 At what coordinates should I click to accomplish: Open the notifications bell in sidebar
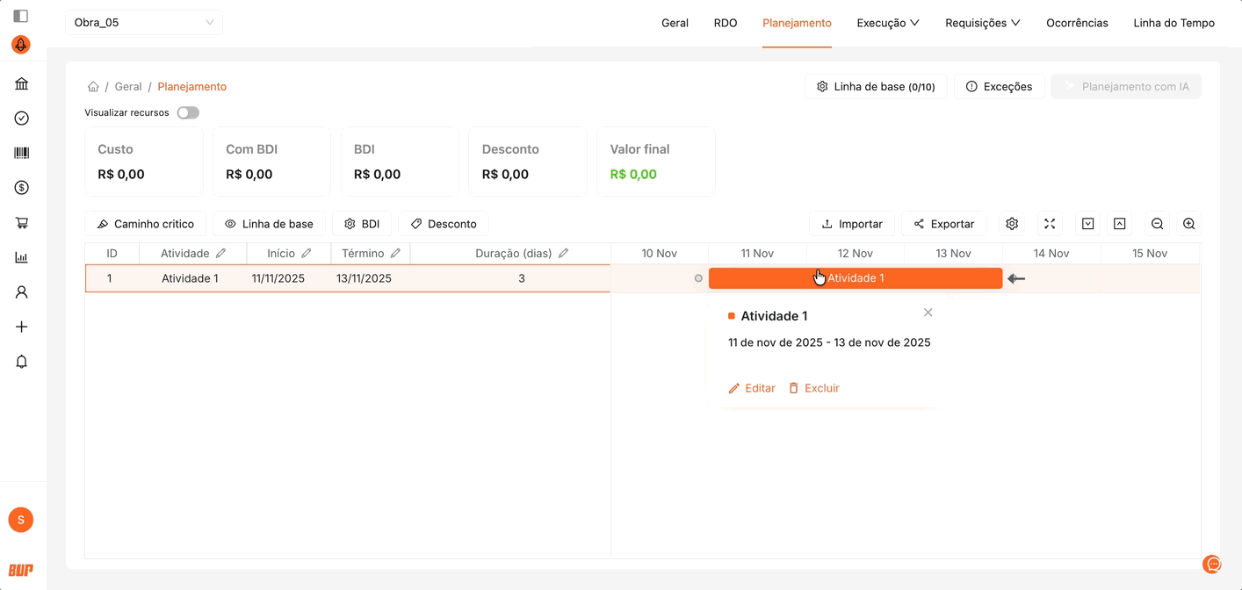click(22, 362)
